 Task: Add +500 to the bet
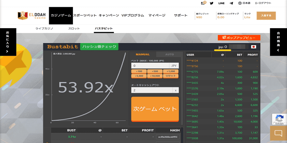pyautogui.click(x=155, y=71)
